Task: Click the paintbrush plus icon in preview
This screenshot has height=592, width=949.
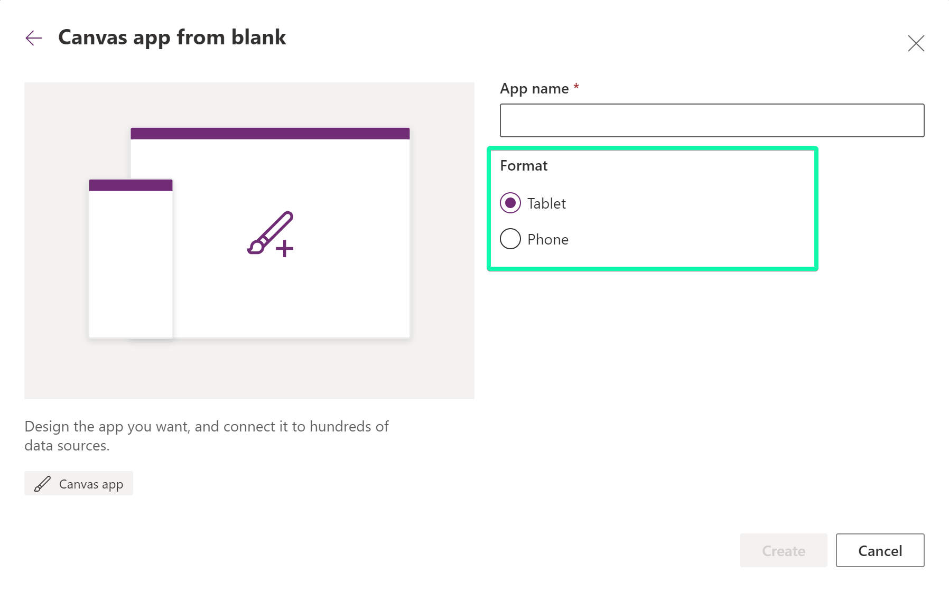Action: [271, 234]
